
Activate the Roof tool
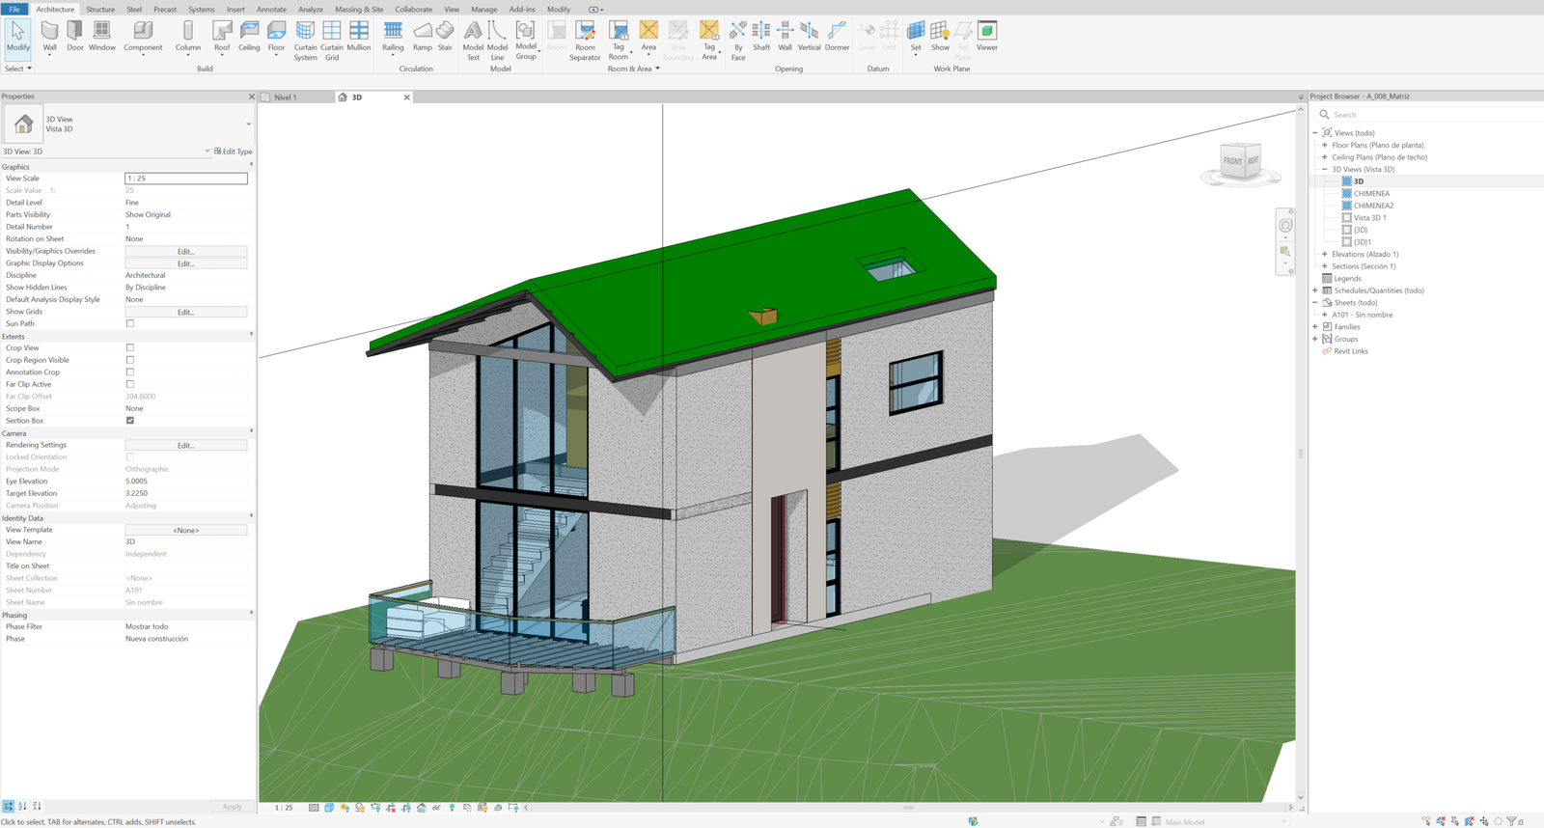pos(222,37)
